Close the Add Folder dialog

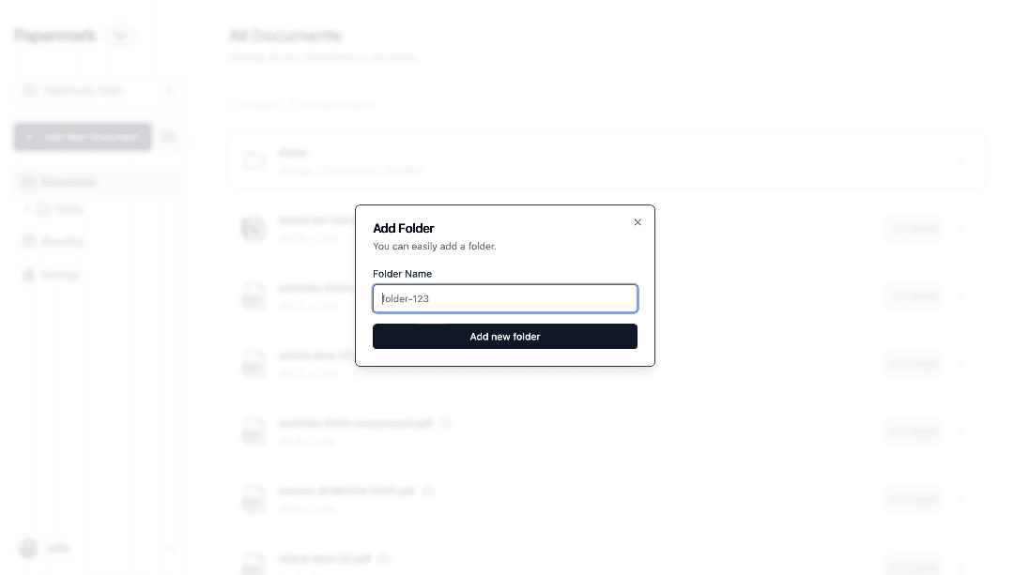point(638,222)
